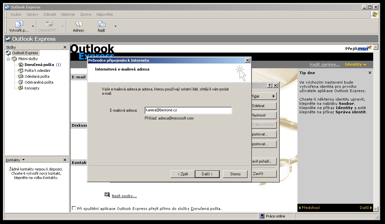Open the Úpravy menu
The height and width of the screenshot is (224, 385).
pos(32,14)
